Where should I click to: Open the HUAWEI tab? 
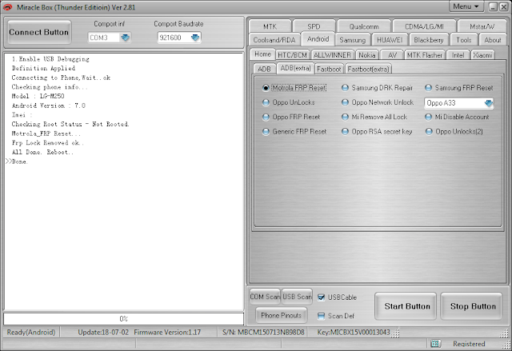(390, 40)
